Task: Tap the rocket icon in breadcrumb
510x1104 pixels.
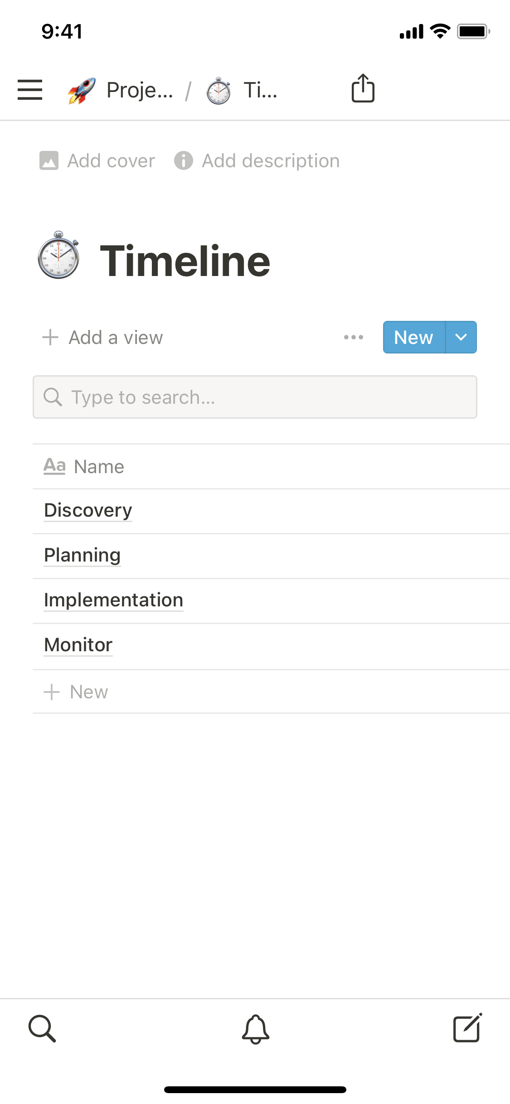Action: click(x=82, y=90)
